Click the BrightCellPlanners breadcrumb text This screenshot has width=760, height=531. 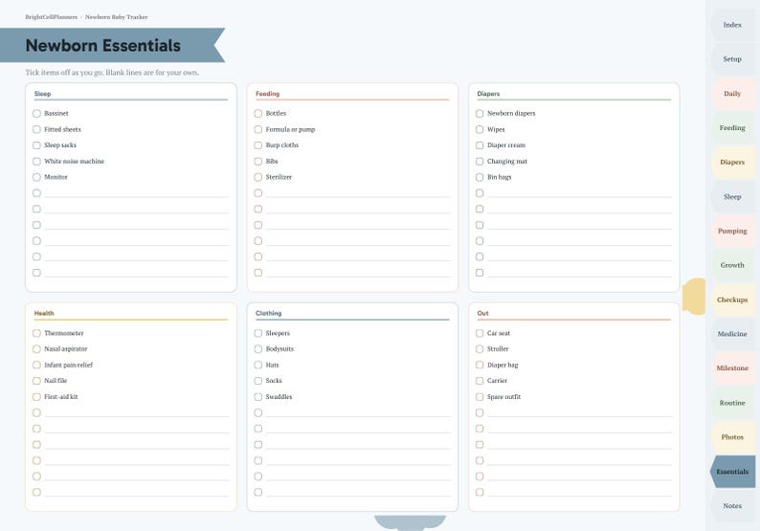[x=52, y=17]
